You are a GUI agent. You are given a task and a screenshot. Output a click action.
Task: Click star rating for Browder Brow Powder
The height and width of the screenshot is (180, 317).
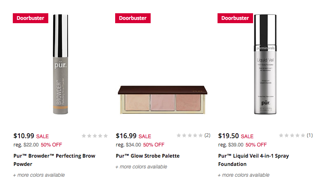click(95, 136)
